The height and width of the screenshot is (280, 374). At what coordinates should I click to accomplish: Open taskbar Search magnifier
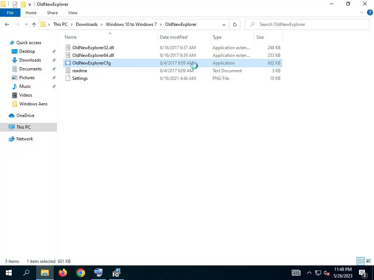tap(26, 273)
